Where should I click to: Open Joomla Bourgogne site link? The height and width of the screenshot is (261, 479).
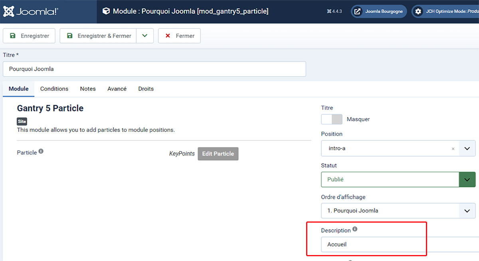[x=379, y=12]
